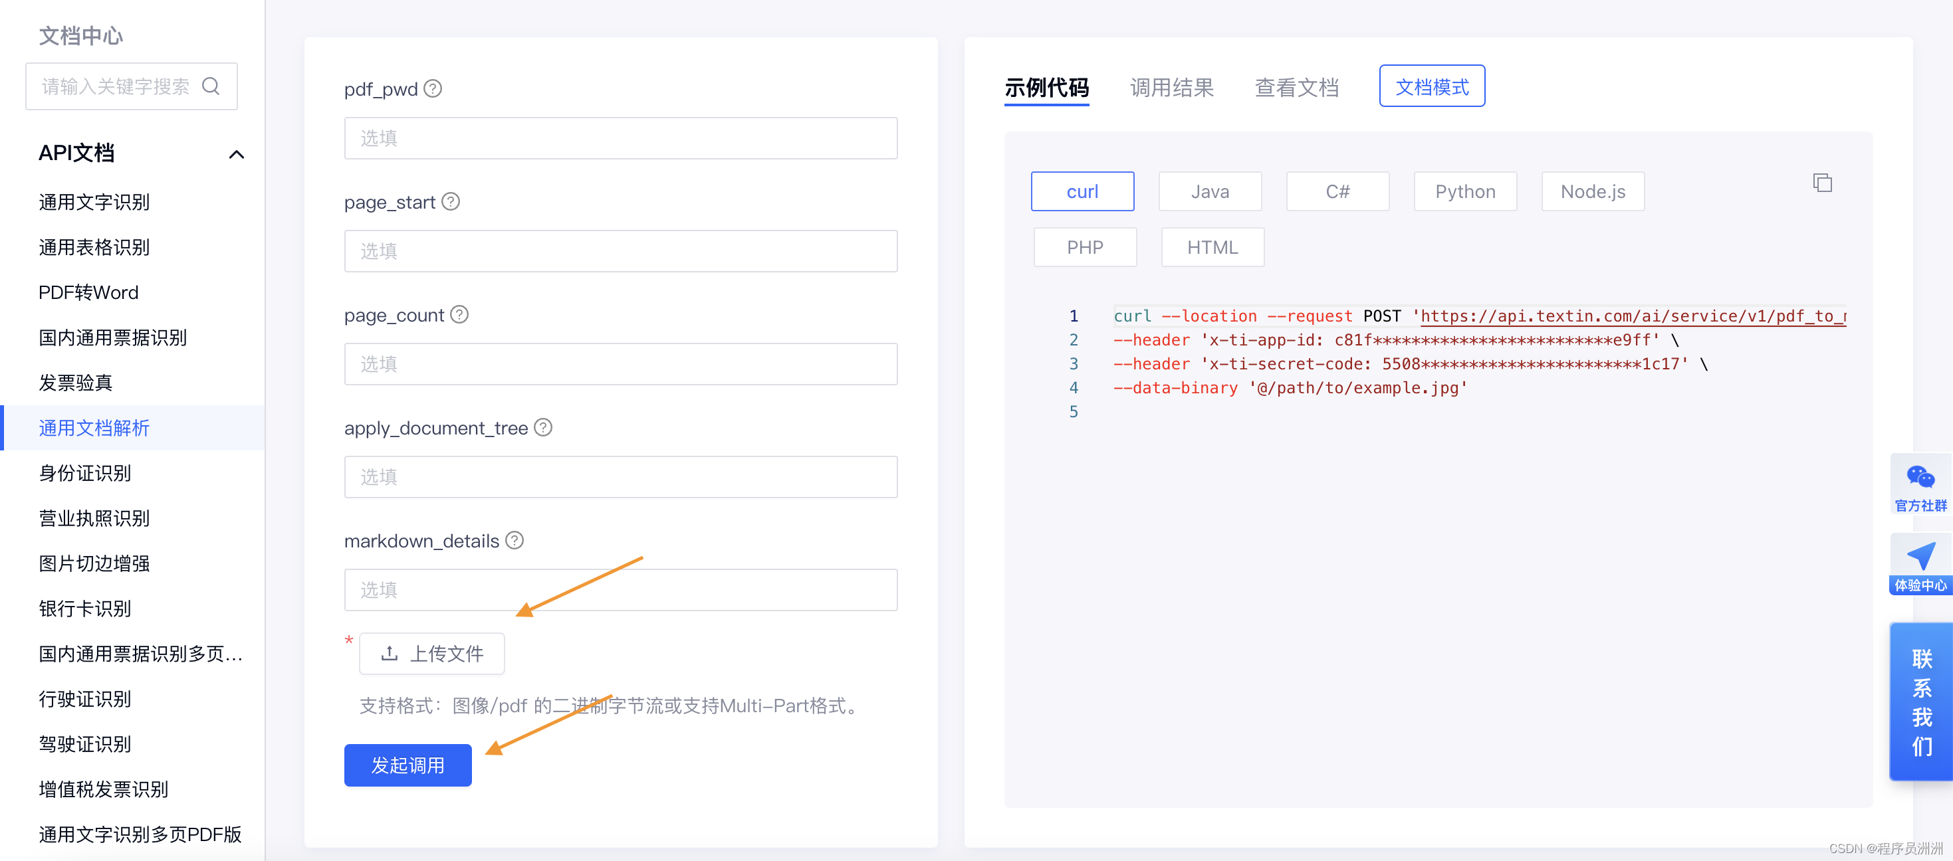Click the curl language tab

pos(1080,191)
